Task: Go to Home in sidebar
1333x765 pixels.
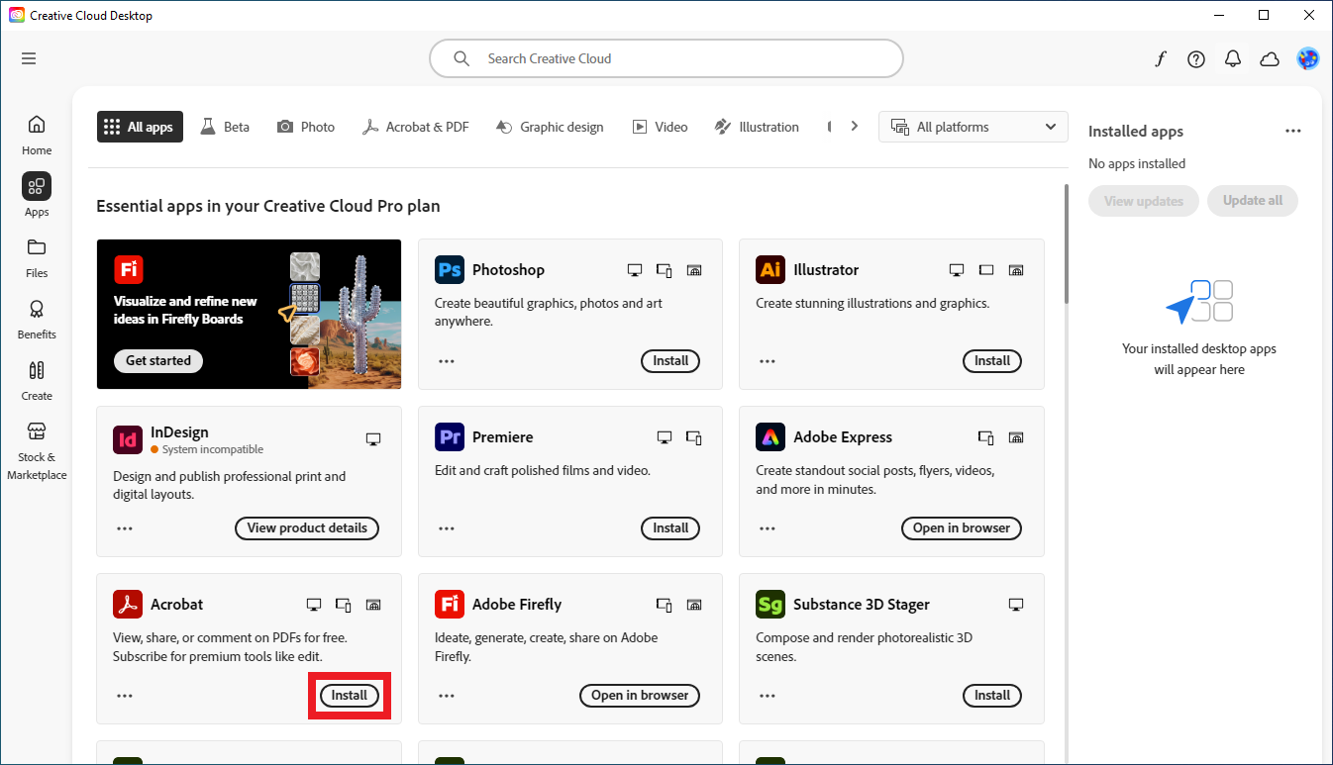Action: (x=37, y=135)
